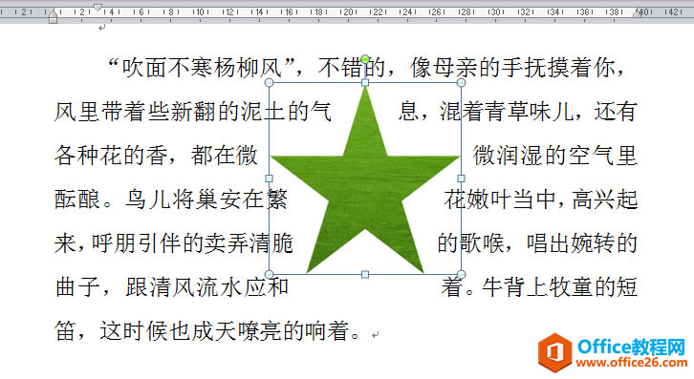The image size is (694, 379).
Task: Click the text “酝酿”
Action: (77, 199)
